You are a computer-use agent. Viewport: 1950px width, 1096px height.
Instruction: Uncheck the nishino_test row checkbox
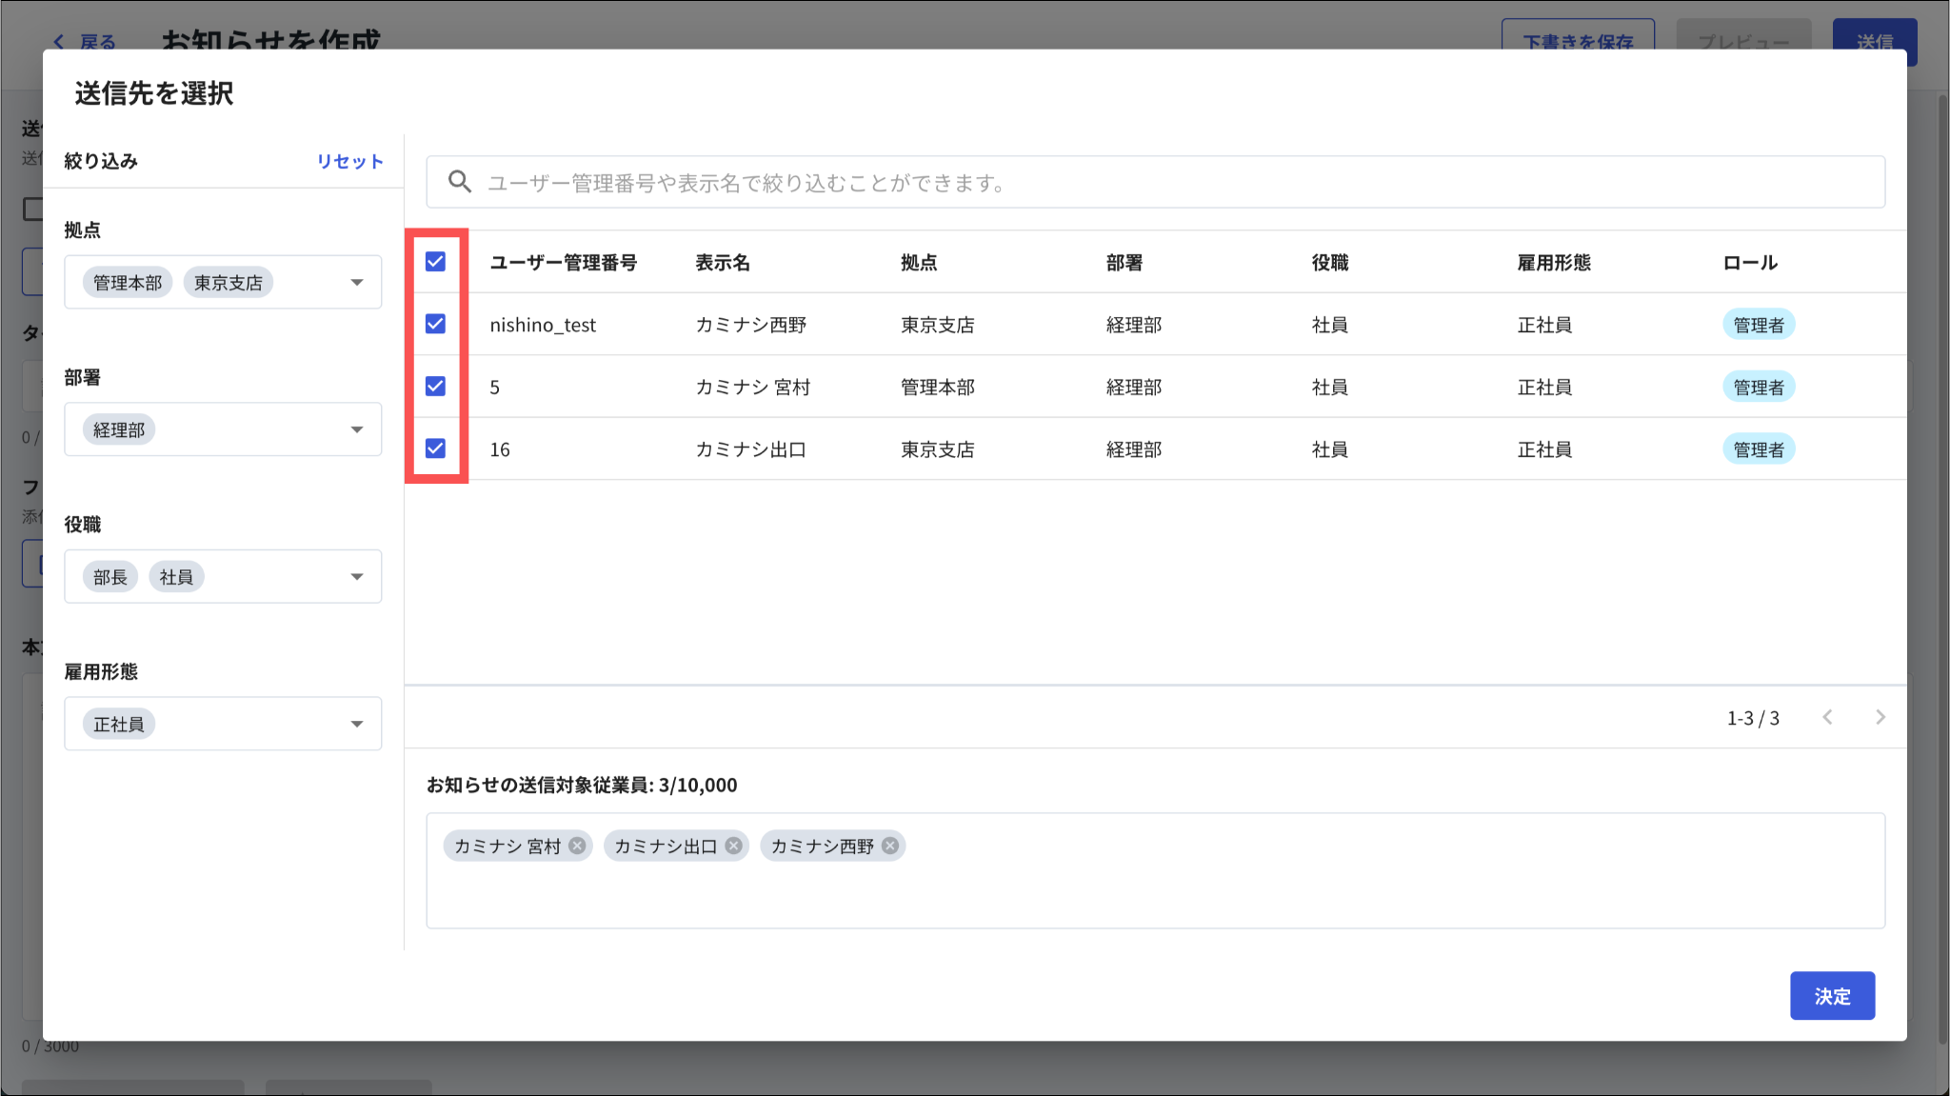pos(435,325)
